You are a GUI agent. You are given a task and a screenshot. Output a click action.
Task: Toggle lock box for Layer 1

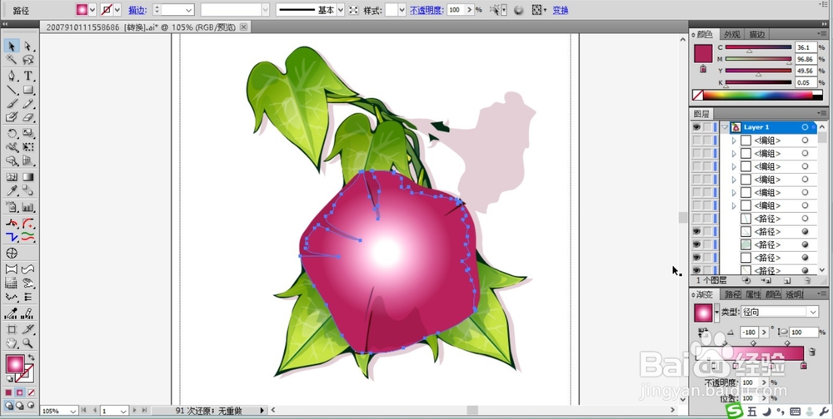click(707, 127)
